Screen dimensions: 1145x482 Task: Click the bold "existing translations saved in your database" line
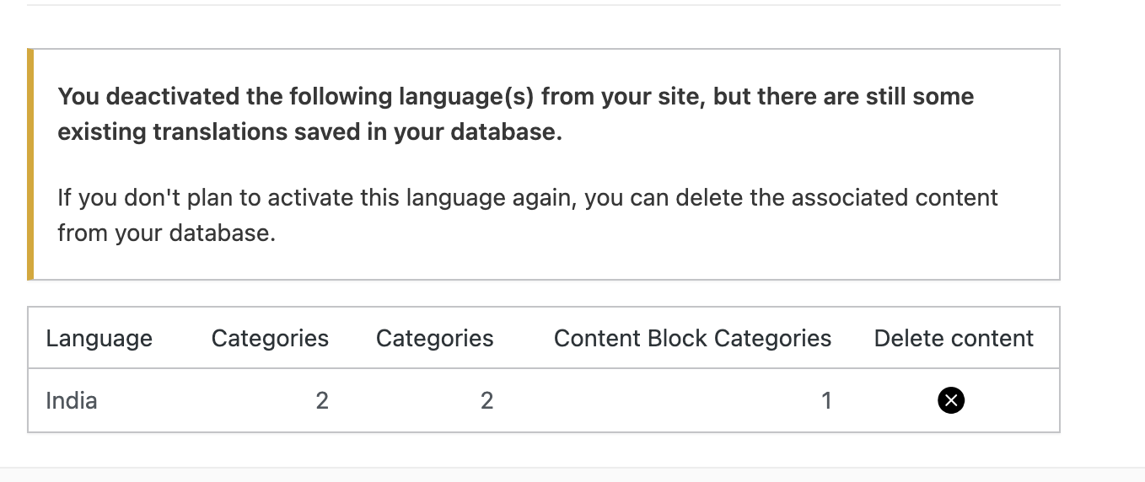tap(309, 132)
